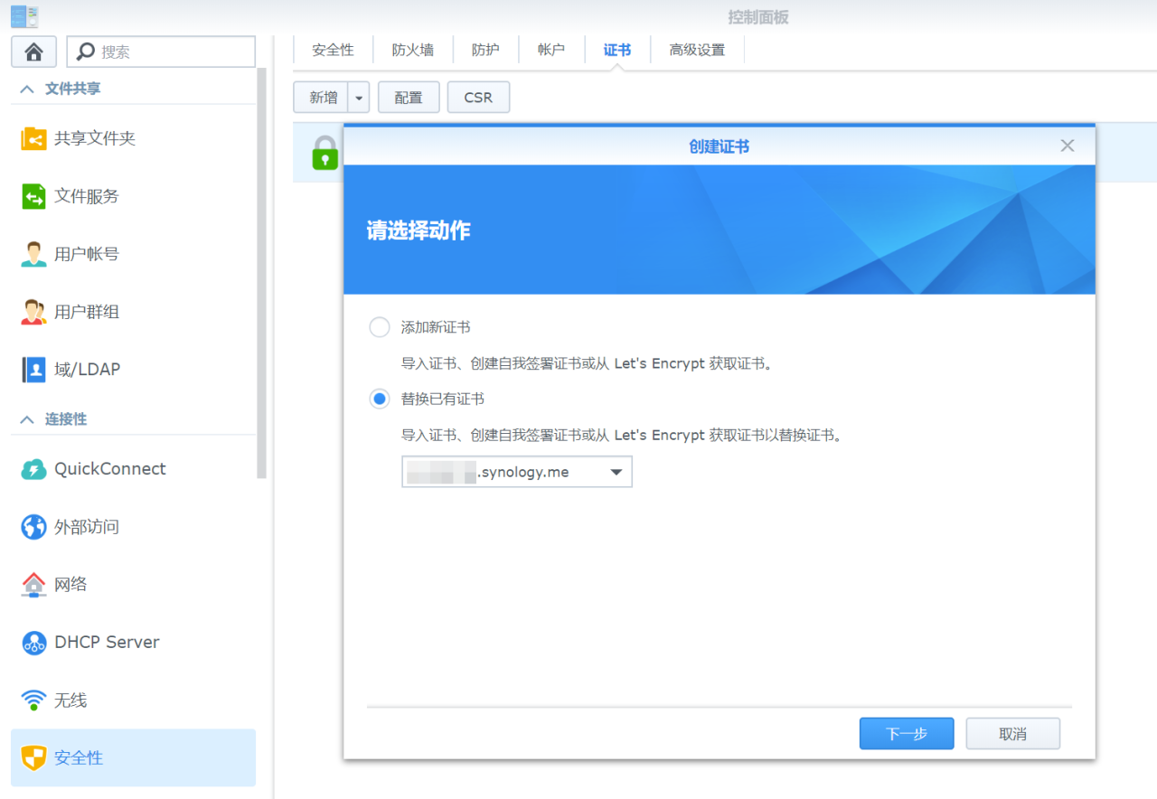Click the CSR button in the toolbar
Viewport: 1157px width, 799px height.
[x=478, y=97]
